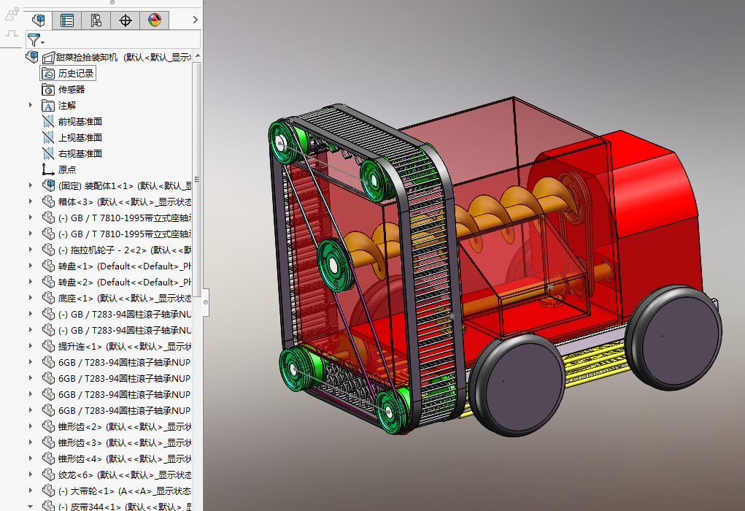Expand the 注解 annotations folder
The height and width of the screenshot is (511, 745).
tap(31, 105)
